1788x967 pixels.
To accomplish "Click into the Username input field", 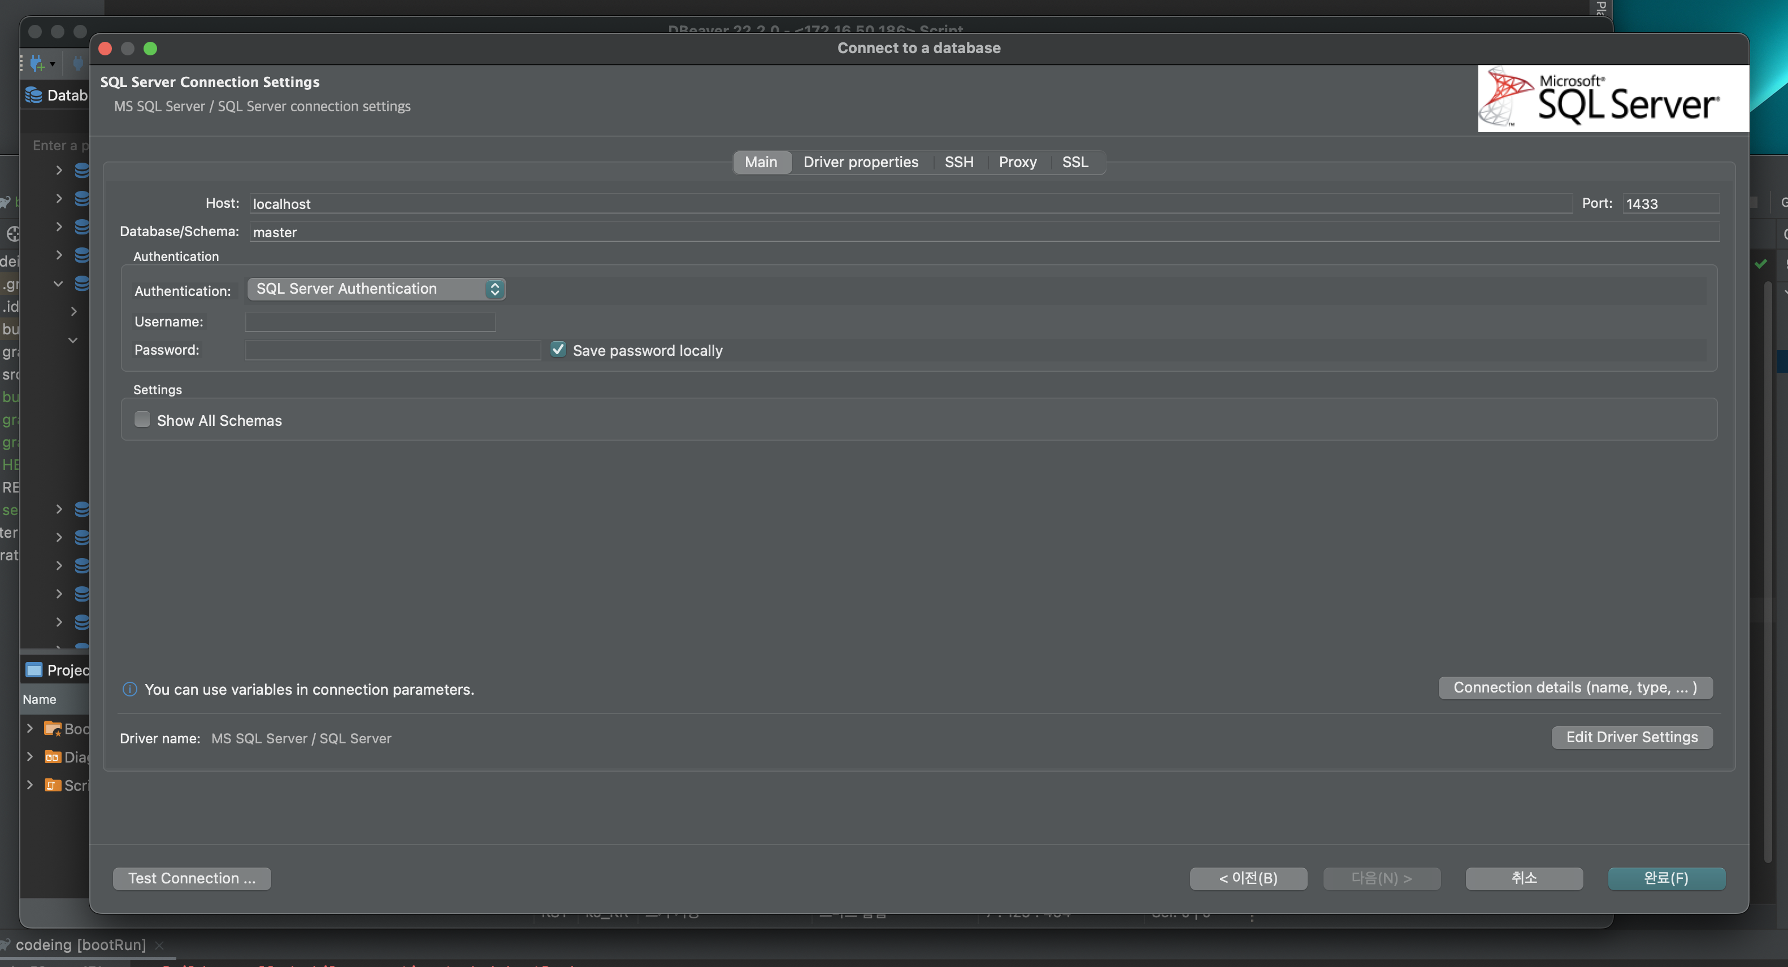I will click(x=370, y=322).
